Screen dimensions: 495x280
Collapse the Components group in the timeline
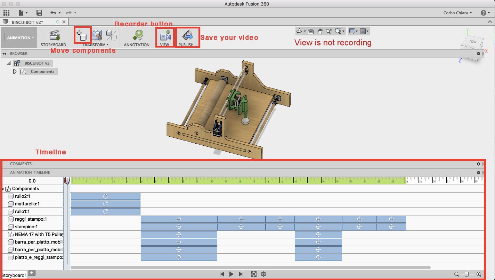click(x=3, y=189)
